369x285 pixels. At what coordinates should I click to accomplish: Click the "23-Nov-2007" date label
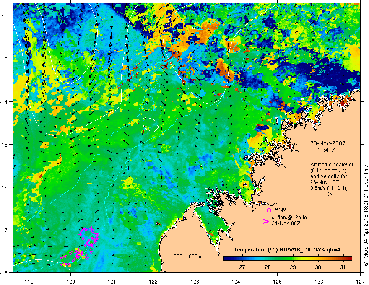coord(327,143)
